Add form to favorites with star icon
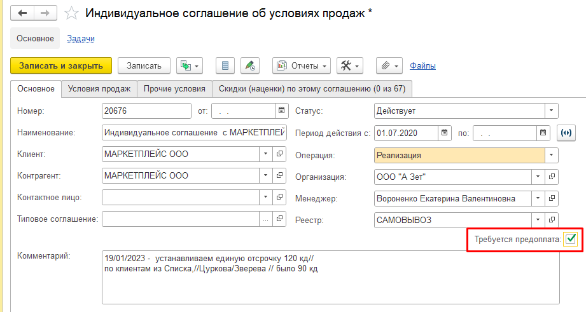Viewport: 586px width, 312px height. (73, 13)
